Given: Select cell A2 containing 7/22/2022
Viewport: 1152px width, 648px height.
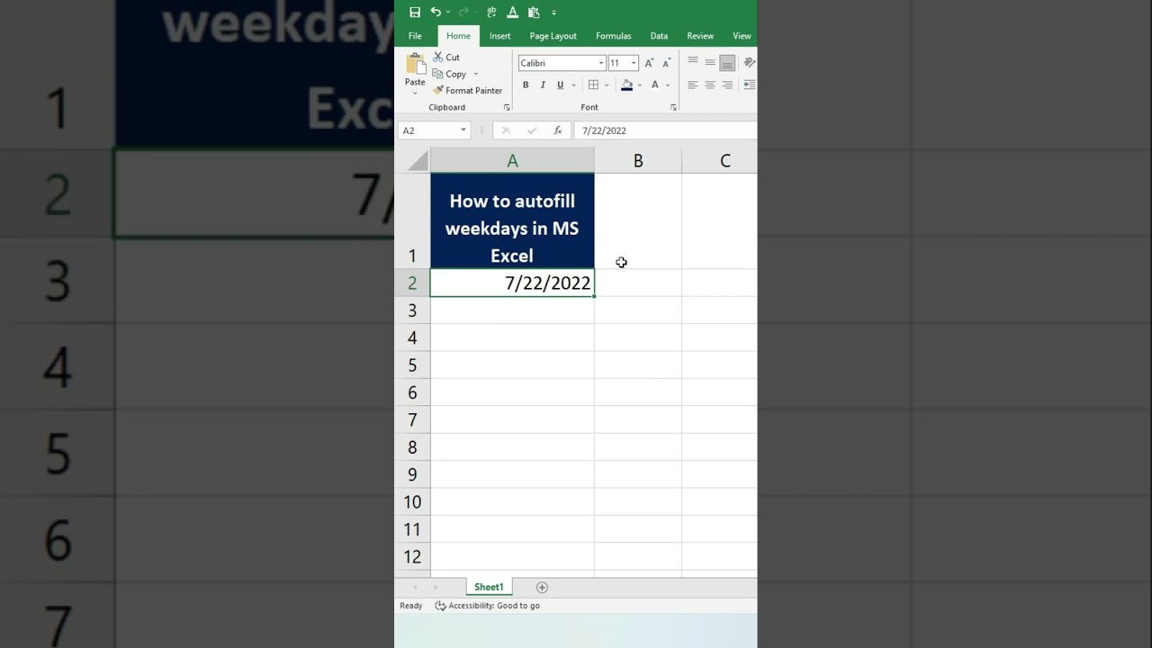Looking at the screenshot, I should (512, 283).
